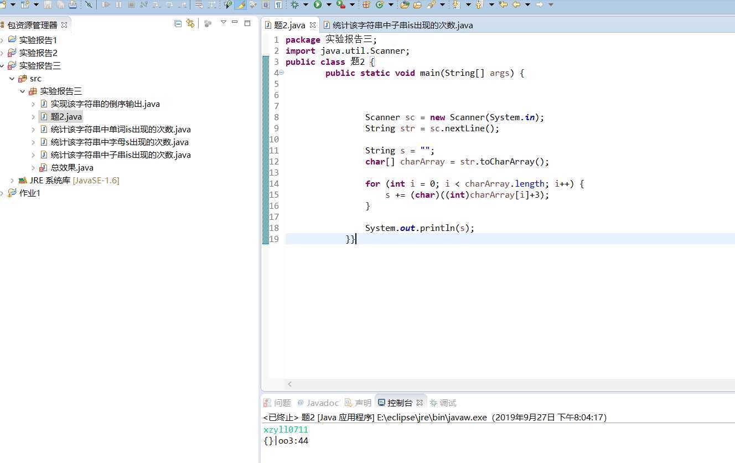The height and width of the screenshot is (463, 735).
Task: Click the Terminate debug icon
Action: pos(131,4)
